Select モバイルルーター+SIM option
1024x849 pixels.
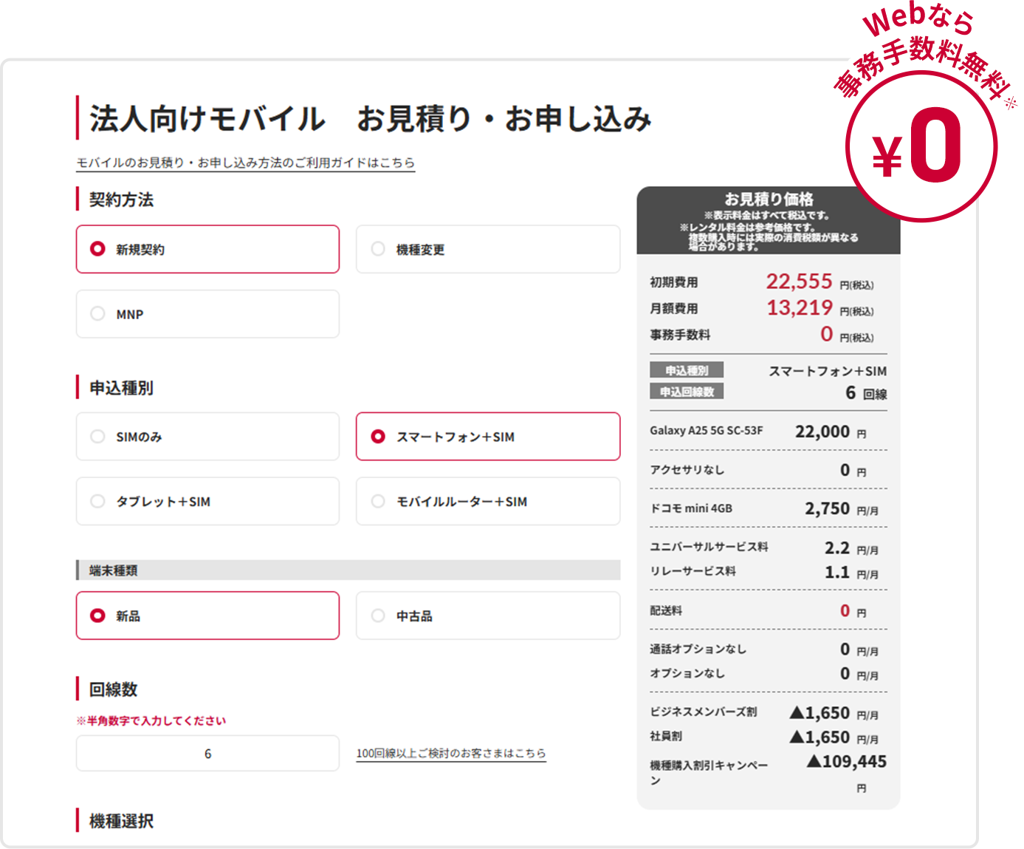(488, 501)
